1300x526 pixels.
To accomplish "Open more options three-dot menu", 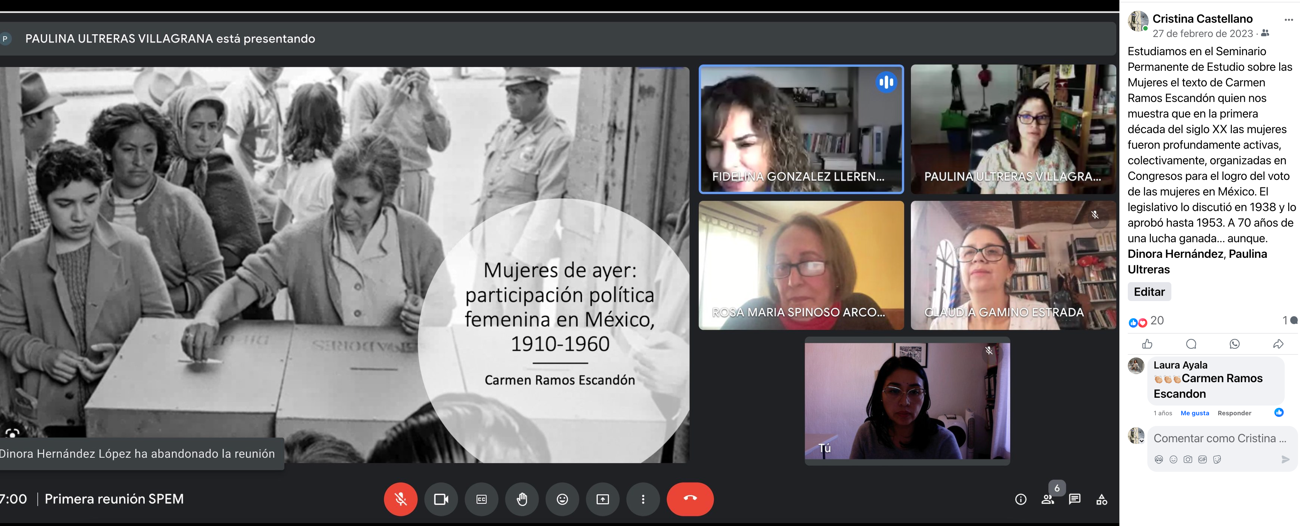I will tap(643, 499).
